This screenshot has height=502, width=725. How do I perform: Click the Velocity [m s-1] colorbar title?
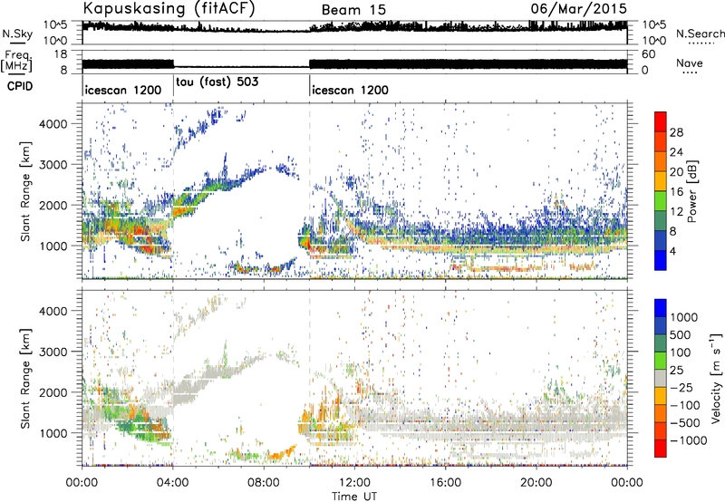coord(716,379)
